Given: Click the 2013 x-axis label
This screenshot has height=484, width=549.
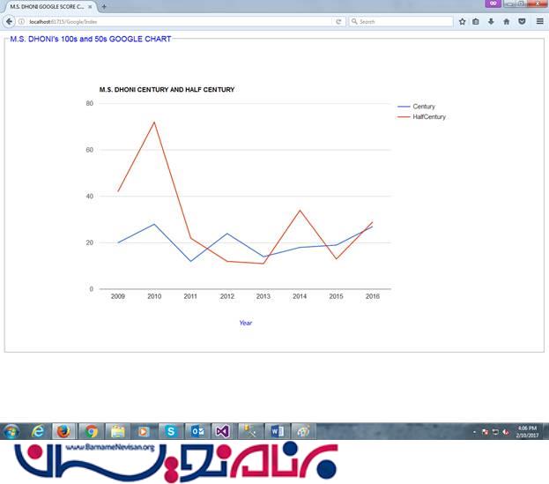Looking at the screenshot, I should (263, 296).
